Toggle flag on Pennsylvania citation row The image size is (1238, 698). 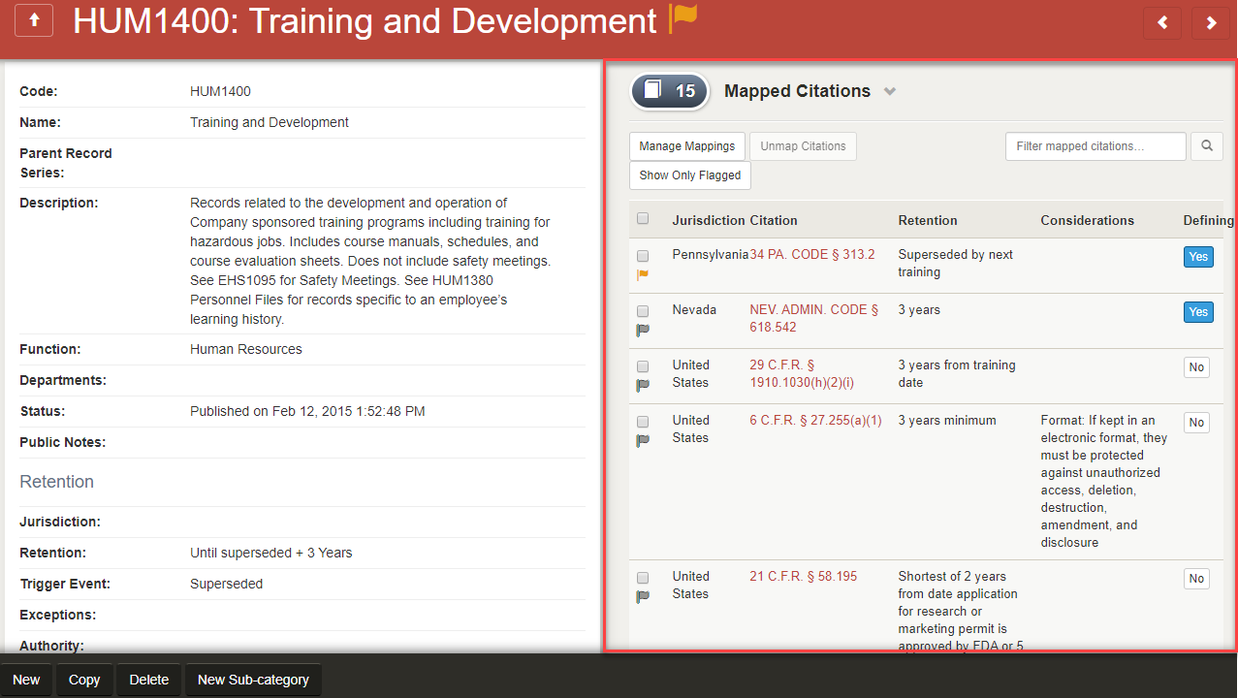[x=643, y=275]
